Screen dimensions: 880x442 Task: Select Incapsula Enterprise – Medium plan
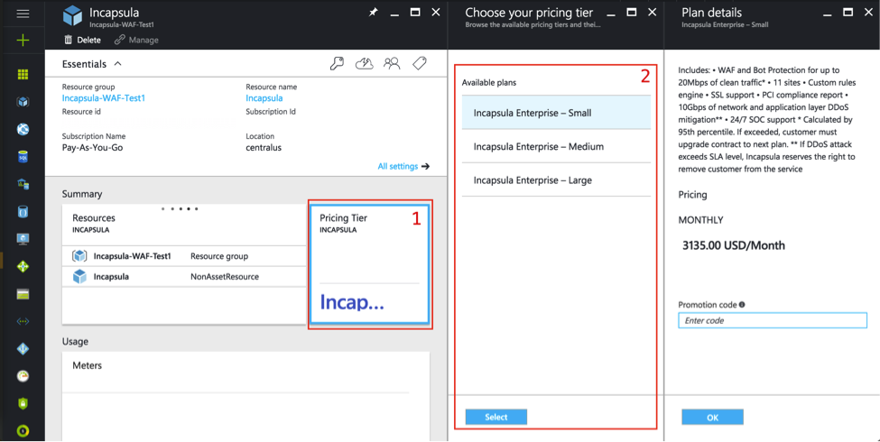point(556,147)
